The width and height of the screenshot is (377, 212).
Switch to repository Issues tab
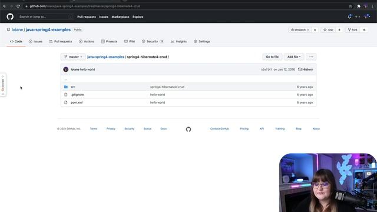point(35,41)
